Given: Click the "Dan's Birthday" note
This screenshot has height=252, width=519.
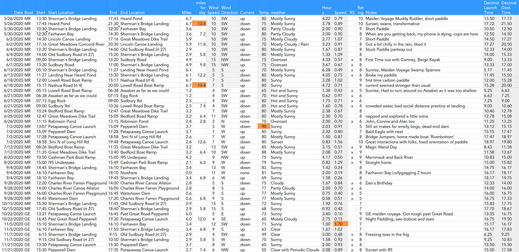Looking at the screenshot, I should pyautogui.click(x=379, y=183).
